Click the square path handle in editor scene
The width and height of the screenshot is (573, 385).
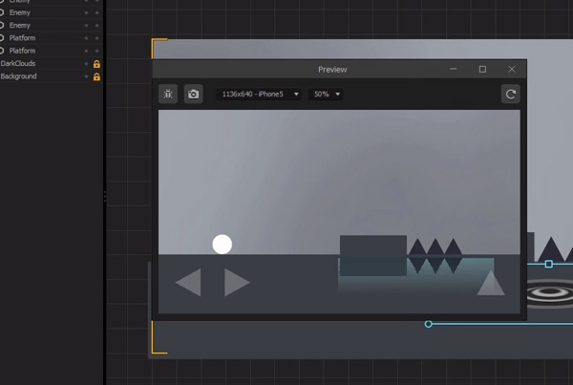[x=548, y=264]
